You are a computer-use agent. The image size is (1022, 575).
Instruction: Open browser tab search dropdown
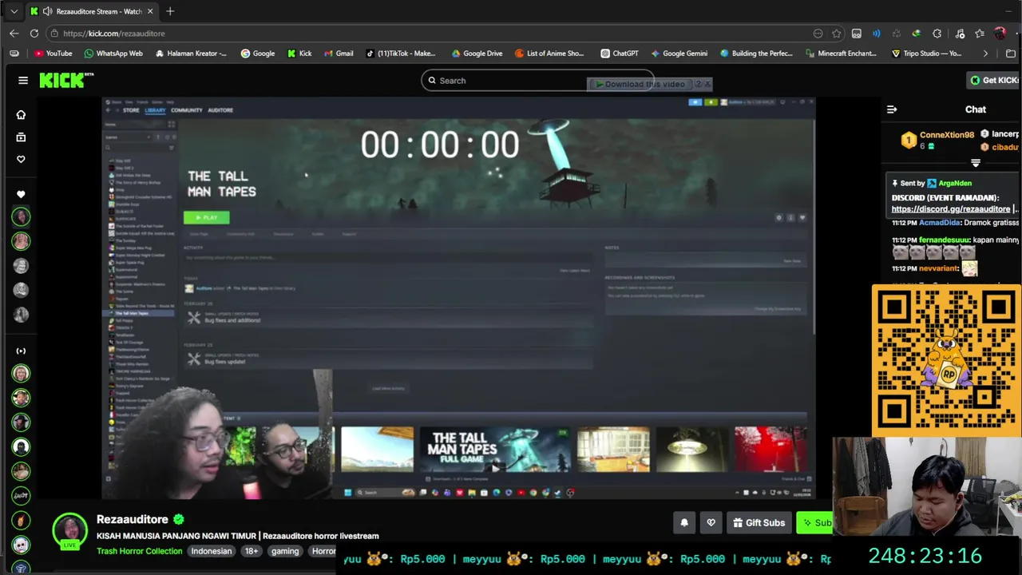click(14, 11)
